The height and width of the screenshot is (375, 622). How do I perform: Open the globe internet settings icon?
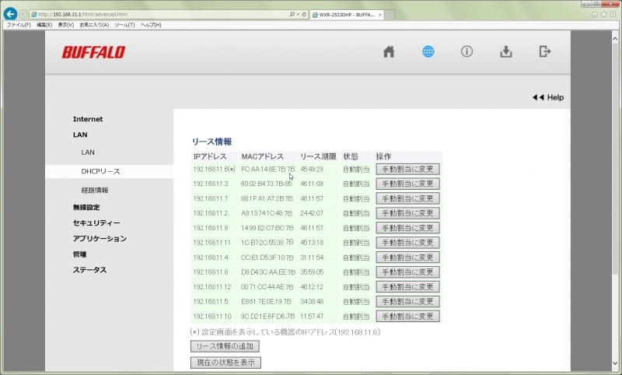point(428,52)
